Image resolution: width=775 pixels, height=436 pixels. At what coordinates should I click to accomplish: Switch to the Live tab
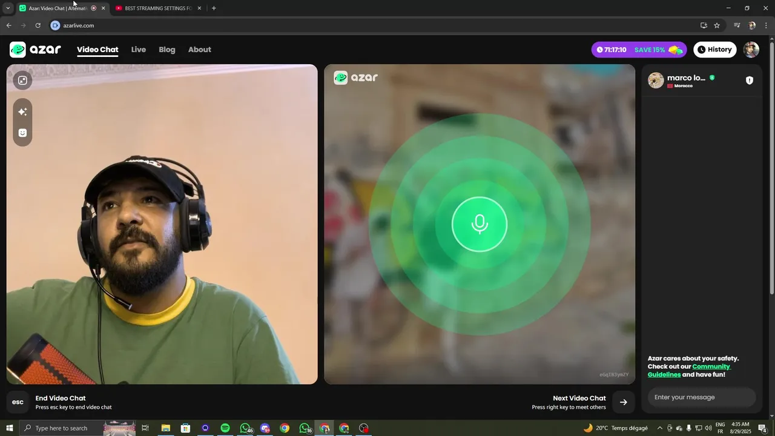pyautogui.click(x=139, y=50)
